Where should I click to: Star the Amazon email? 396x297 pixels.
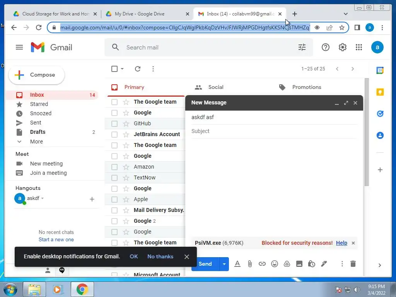click(126, 167)
